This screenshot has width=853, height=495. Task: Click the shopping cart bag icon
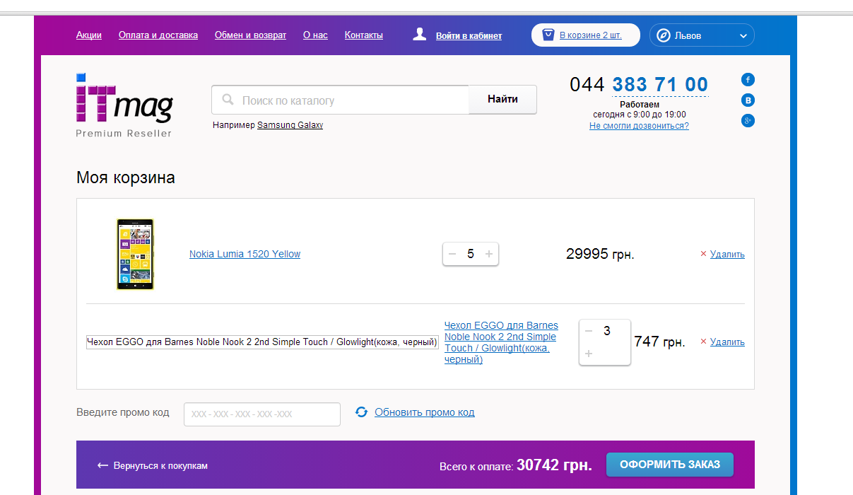548,35
